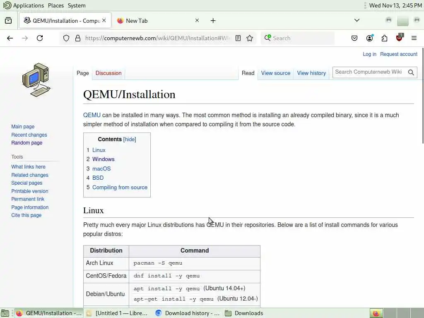Screen dimensions: 424x318
Task: Click the Request account link
Action: coord(399,54)
